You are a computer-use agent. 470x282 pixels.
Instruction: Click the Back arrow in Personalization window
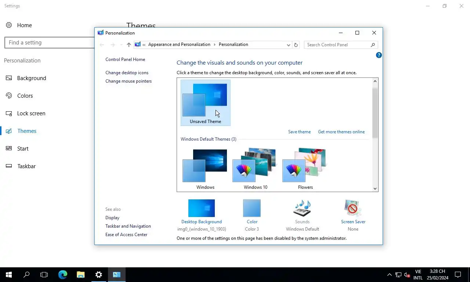coord(102,45)
